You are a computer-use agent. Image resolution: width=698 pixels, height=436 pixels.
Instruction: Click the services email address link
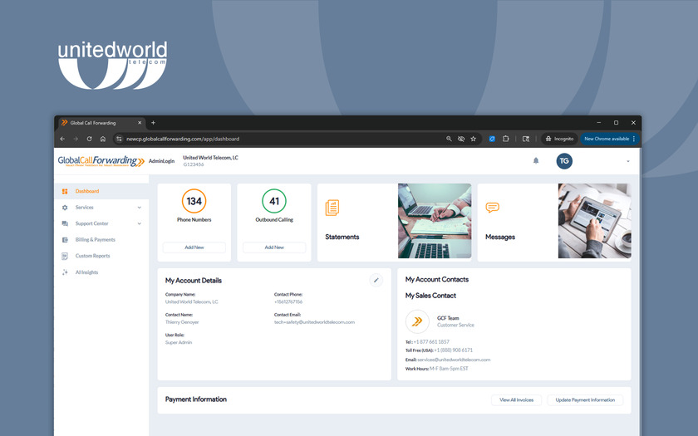454,360
